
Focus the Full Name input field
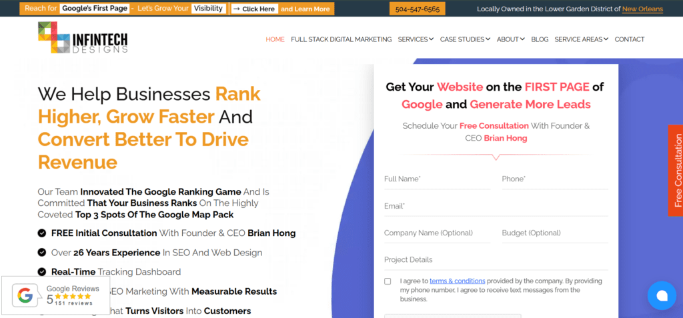pyautogui.click(x=437, y=179)
